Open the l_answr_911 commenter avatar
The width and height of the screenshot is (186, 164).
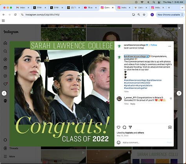tap(119, 99)
